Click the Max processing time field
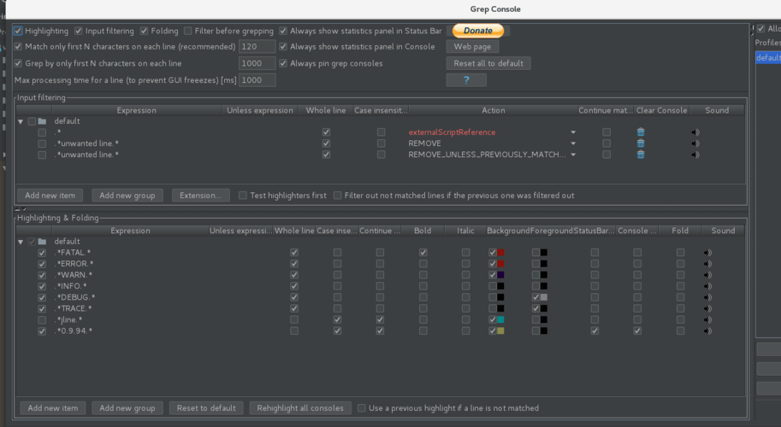Image resolution: width=781 pixels, height=427 pixels. tap(257, 80)
